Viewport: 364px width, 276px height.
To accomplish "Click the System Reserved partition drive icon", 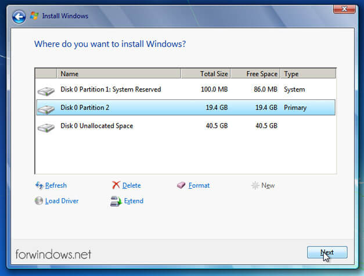I will (x=46, y=91).
